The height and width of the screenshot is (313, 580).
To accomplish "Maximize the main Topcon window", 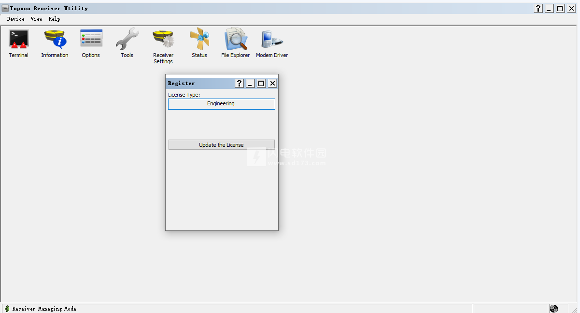I will click(560, 8).
